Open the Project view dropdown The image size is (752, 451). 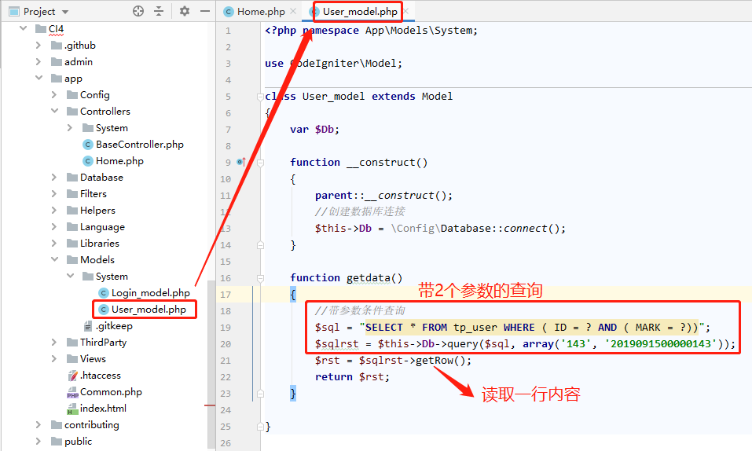click(65, 12)
